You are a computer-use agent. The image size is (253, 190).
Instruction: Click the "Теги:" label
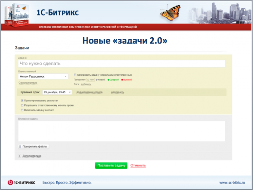(77, 84)
